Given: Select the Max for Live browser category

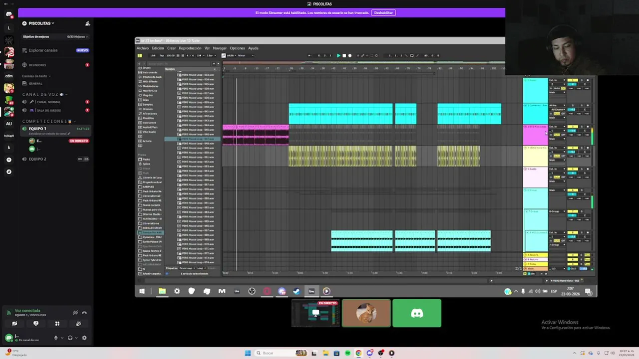Looking at the screenshot, I should click(x=150, y=91).
